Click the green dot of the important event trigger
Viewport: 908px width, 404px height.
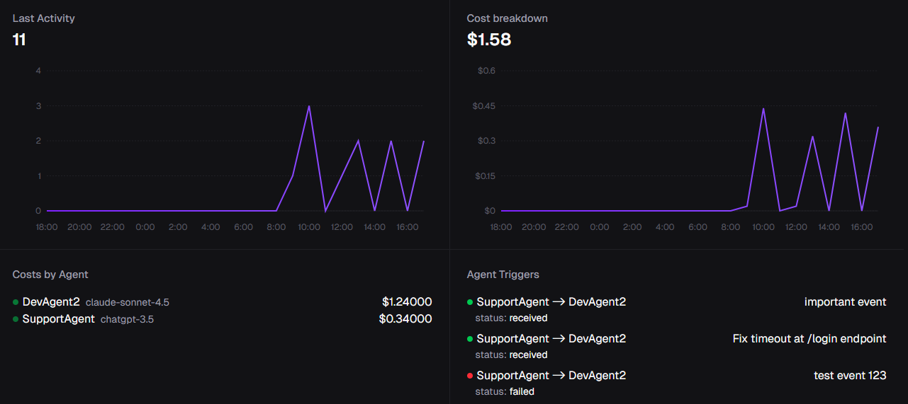pos(470,302)
